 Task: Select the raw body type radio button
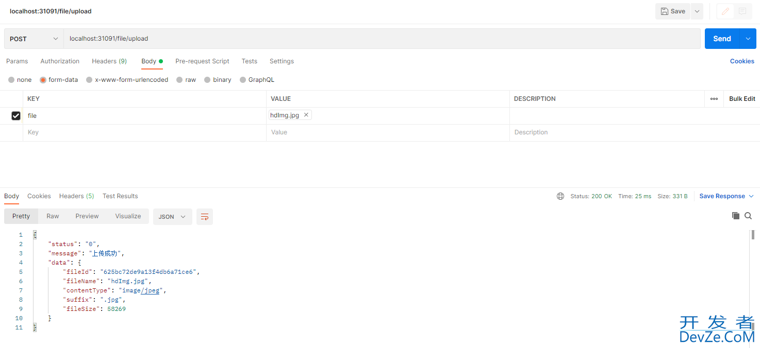coord(179,80)
